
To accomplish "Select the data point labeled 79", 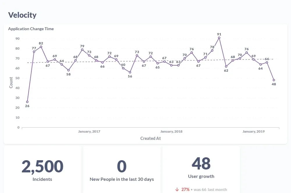I will pos(82,50).
